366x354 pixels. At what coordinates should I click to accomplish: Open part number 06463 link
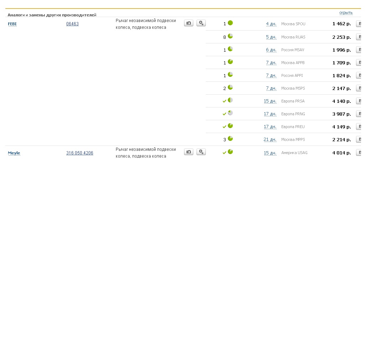pos(72,24)
